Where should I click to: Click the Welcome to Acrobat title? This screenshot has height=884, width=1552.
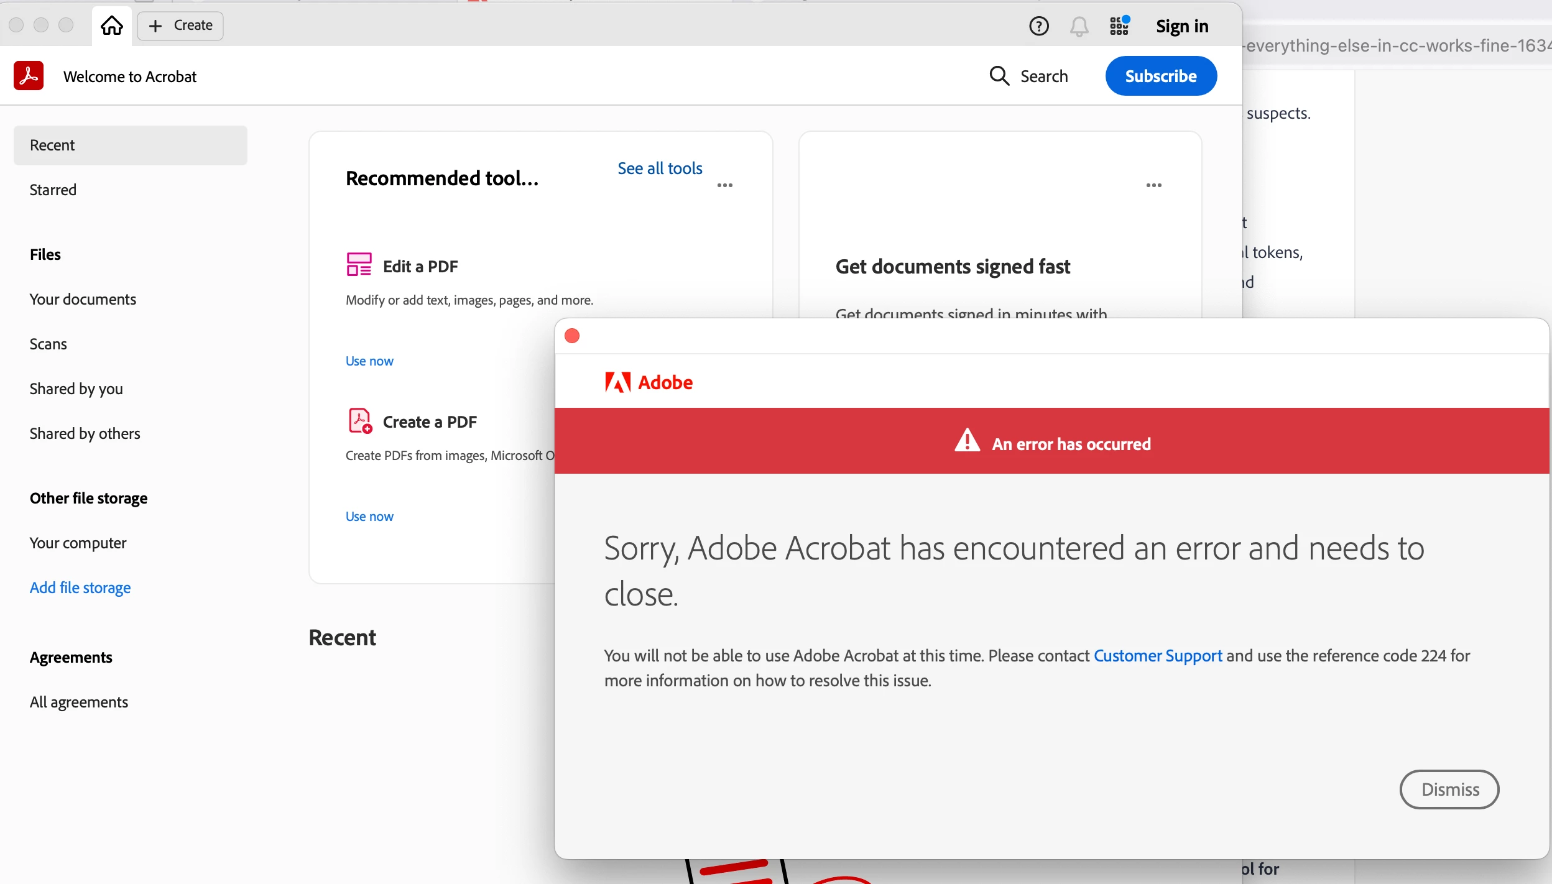pyautogui.click(x=130, y=76)
